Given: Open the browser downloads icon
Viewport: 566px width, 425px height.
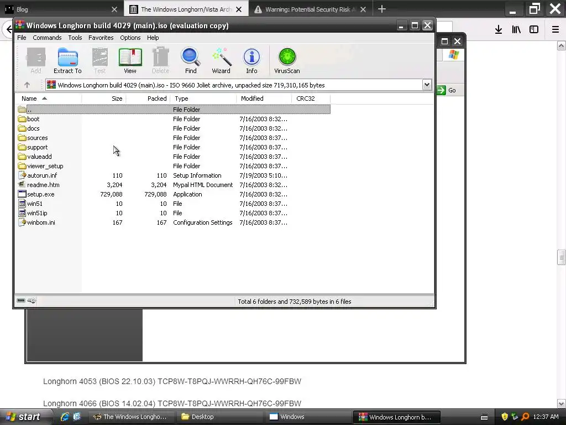Looking at the screenshot, I should pos(499,30).
